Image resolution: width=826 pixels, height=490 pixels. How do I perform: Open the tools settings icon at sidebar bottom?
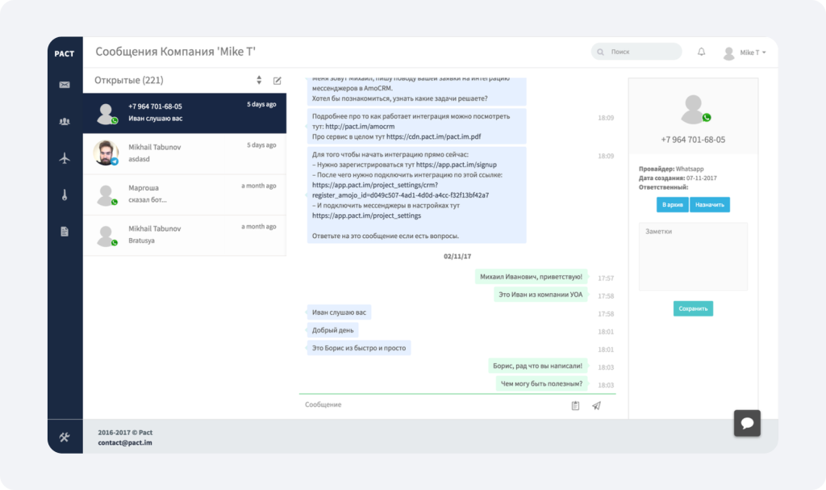coord(65,437)
